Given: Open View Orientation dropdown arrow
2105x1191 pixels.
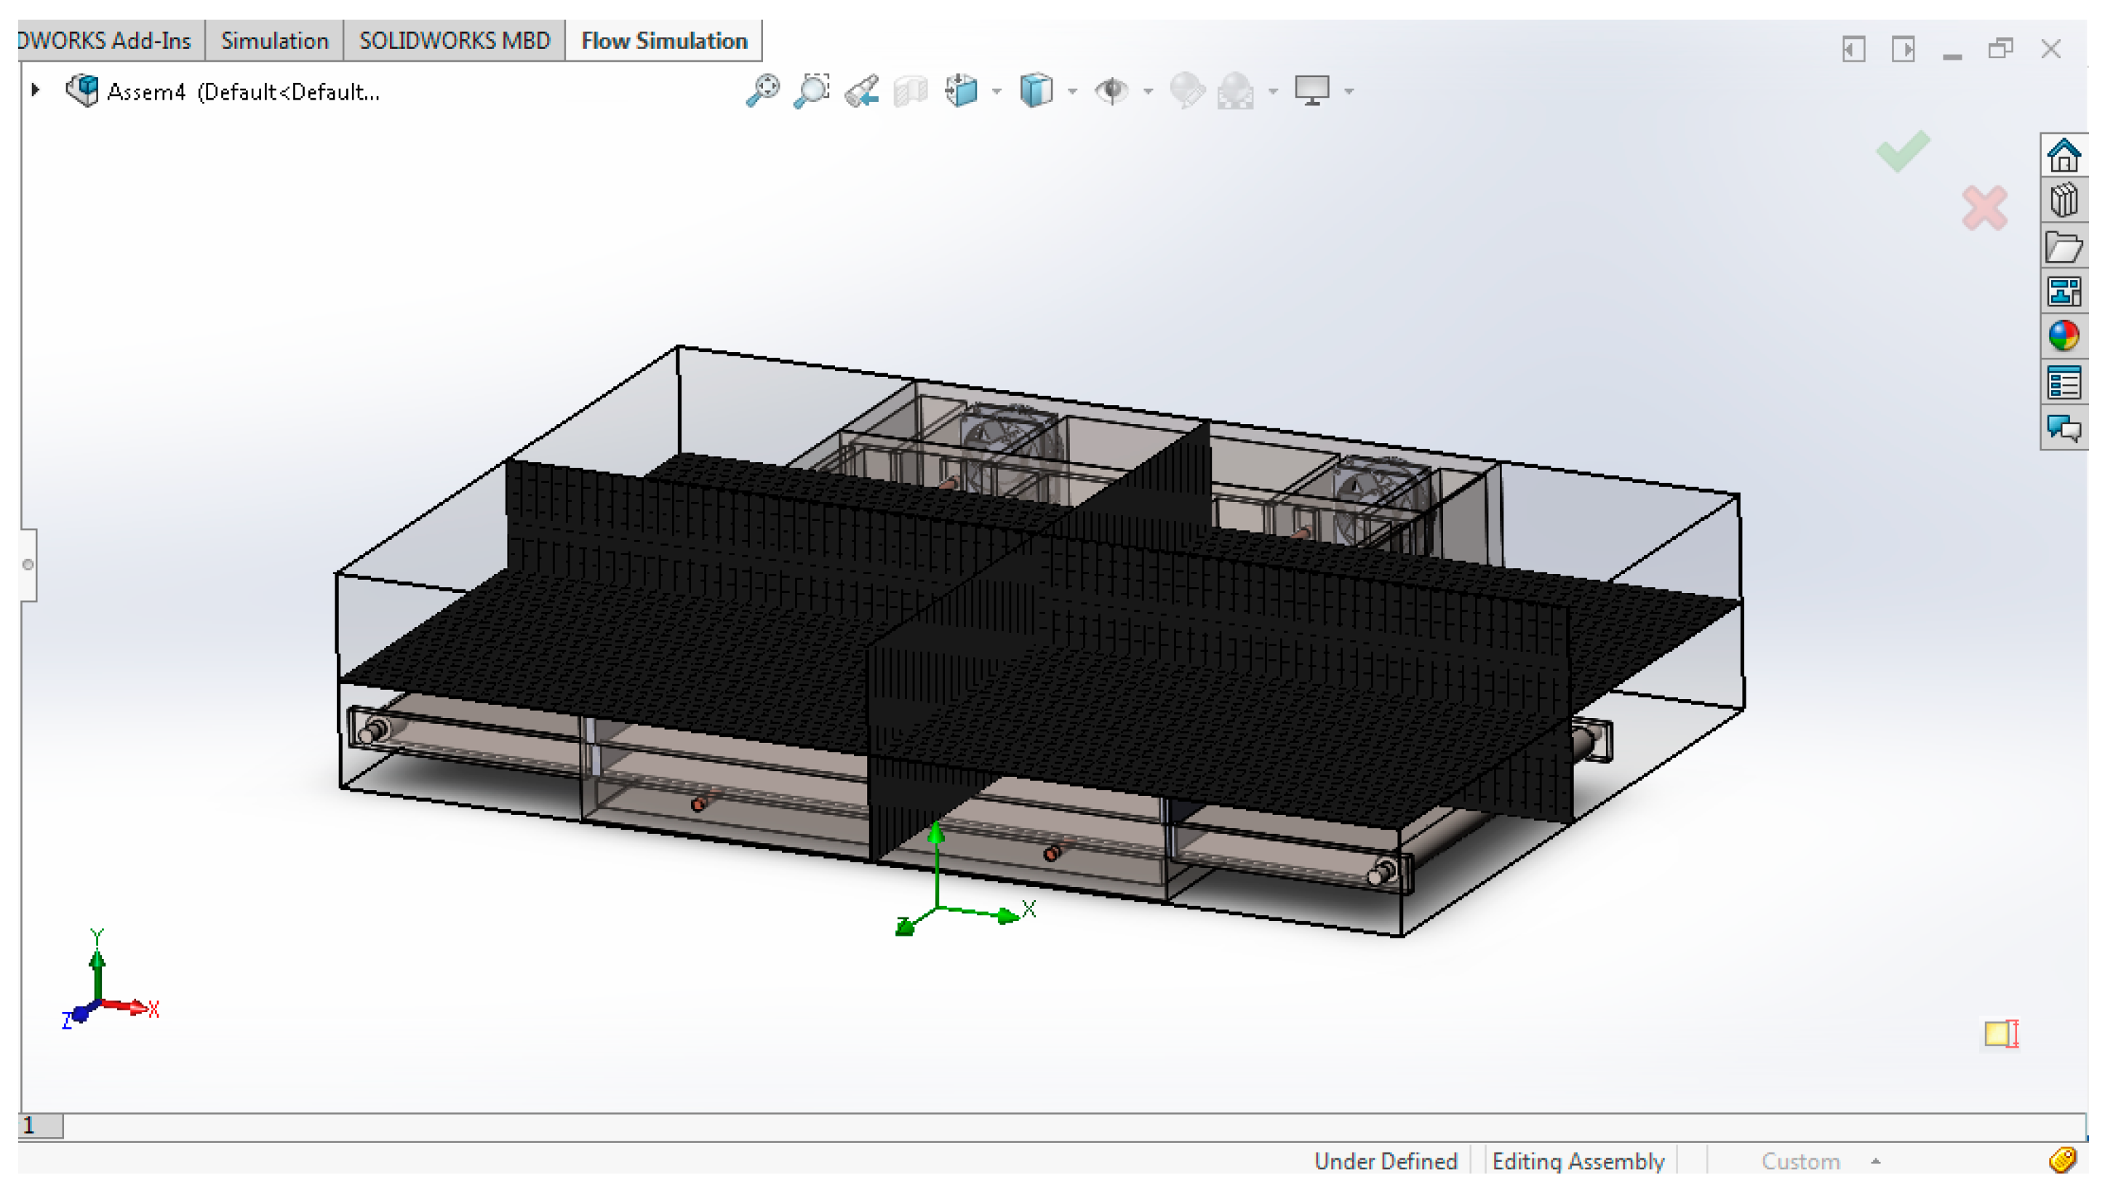Looking at the screenshot, I should pyautogui.click(x=996, y=92).
